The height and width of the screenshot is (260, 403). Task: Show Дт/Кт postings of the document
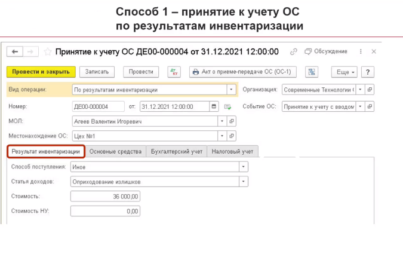[174, 72]
